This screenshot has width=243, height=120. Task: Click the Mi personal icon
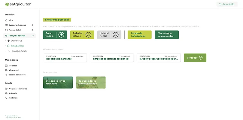click(6, 70)
